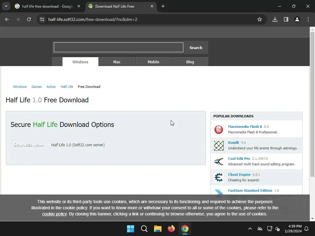
Task: Close the Google search tab
Action: [x=79, y=6]
